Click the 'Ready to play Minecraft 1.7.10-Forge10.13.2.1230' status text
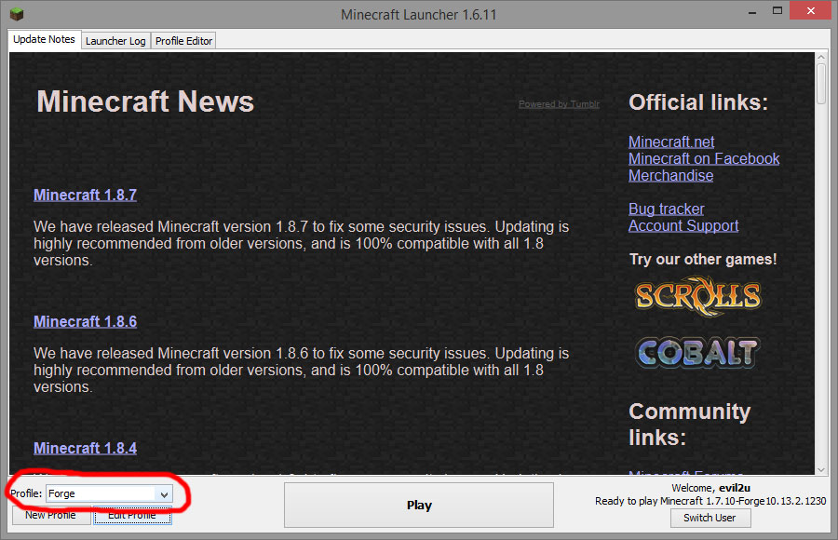 (710, 501)
